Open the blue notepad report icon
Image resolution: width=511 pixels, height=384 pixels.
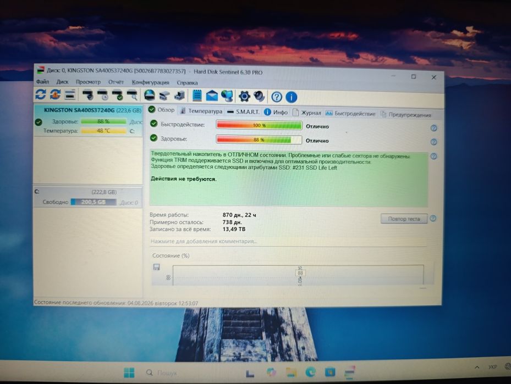[x=197, y=96]
